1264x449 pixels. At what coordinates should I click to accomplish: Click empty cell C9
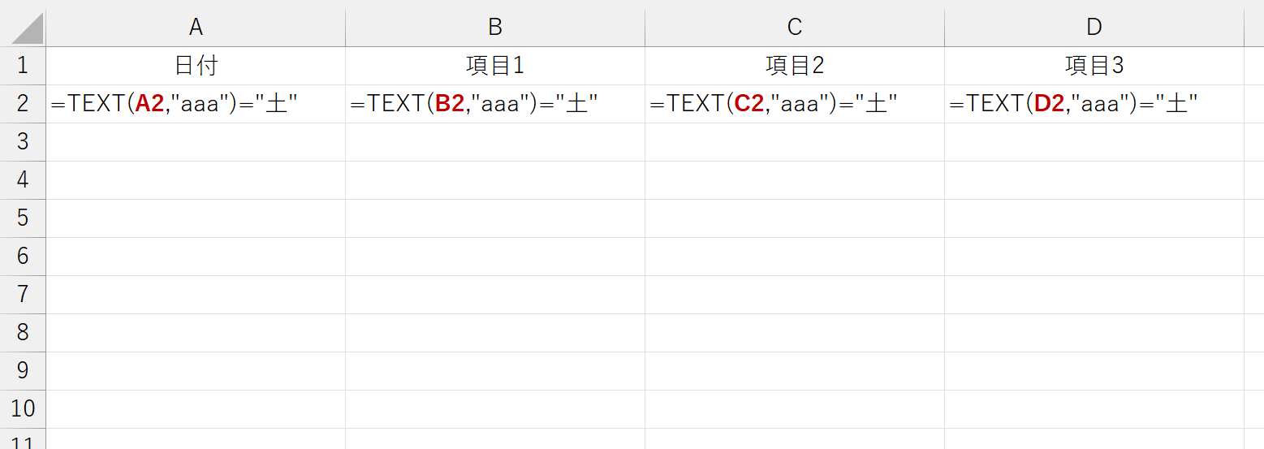coord(795,371)
